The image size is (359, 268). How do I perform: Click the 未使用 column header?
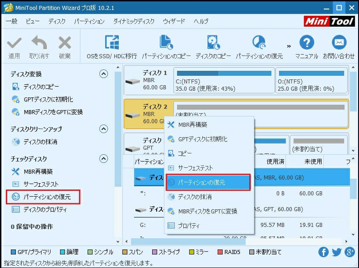tap(313, 162)
